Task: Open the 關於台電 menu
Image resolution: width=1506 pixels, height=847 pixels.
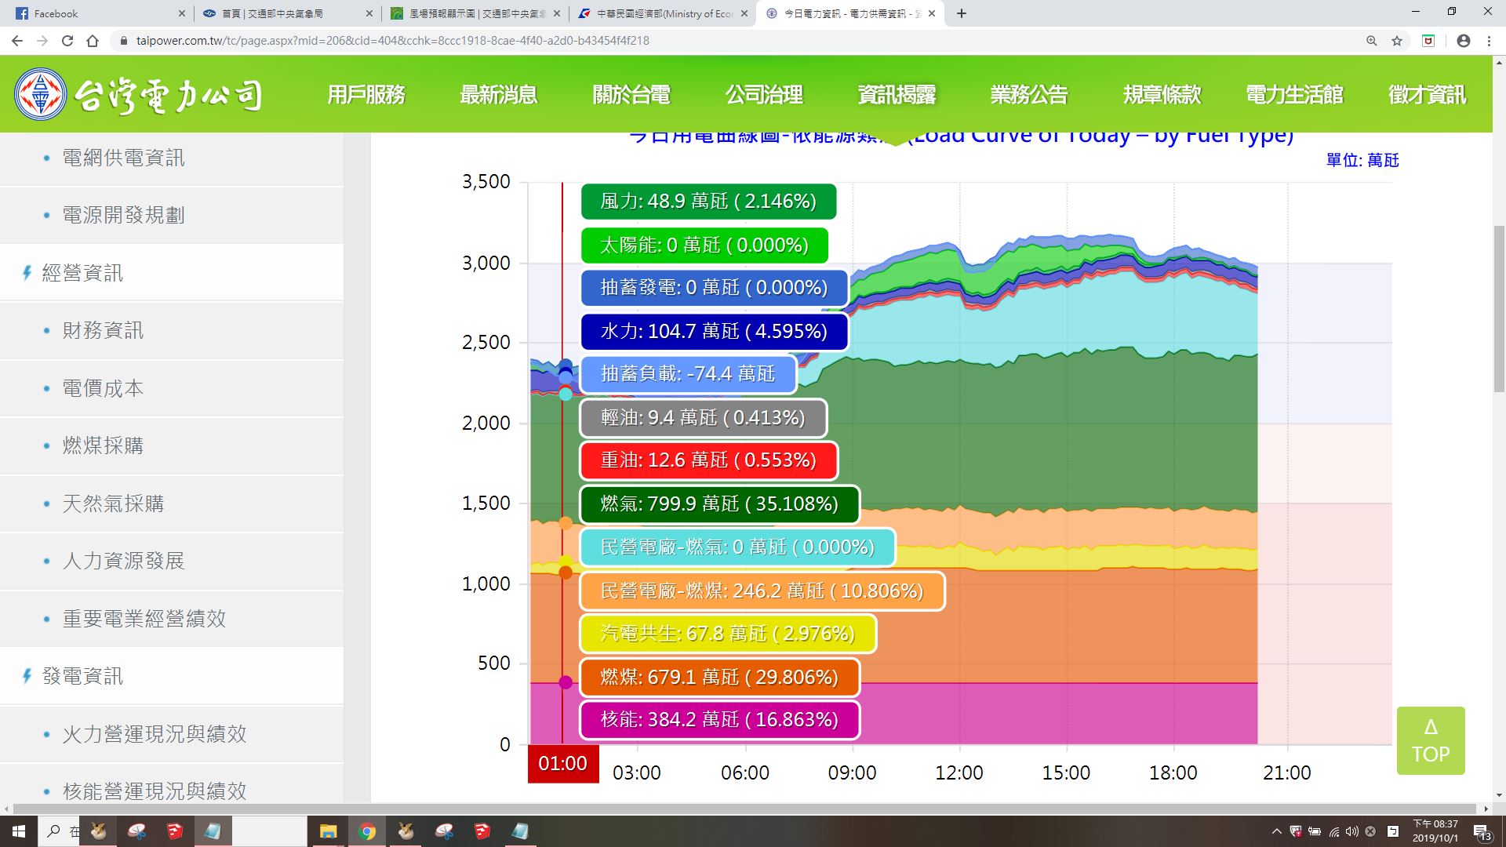Action: (x=631, y=95)
